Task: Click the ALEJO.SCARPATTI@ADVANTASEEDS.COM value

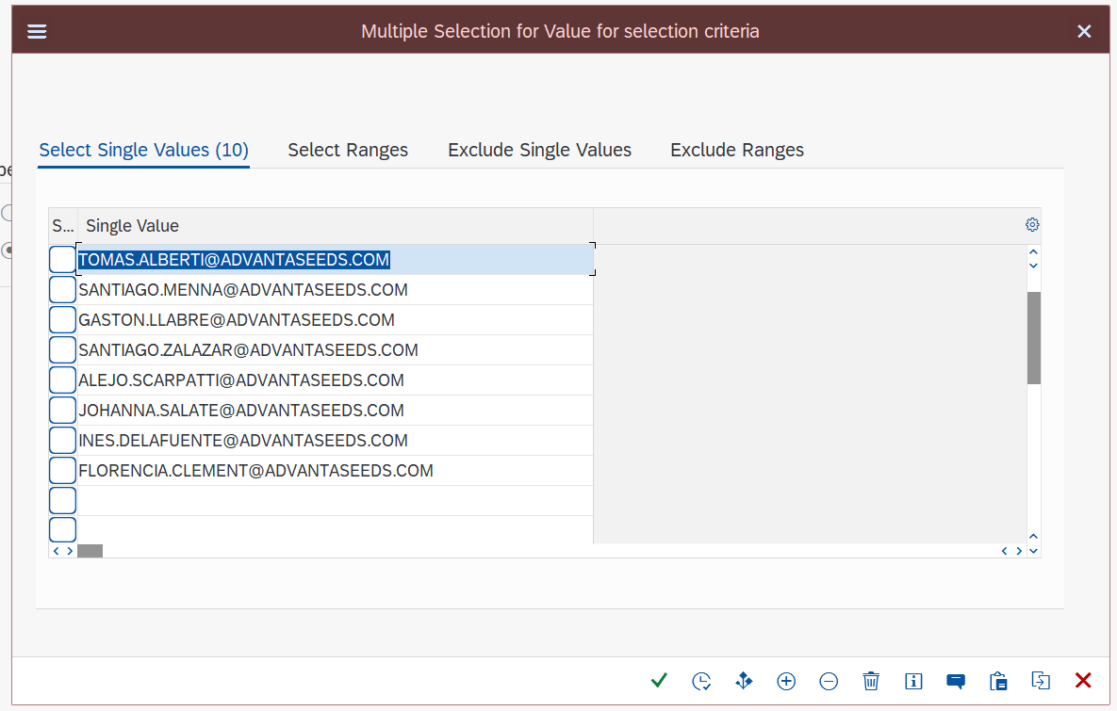Action: click(x=335, y=380)
